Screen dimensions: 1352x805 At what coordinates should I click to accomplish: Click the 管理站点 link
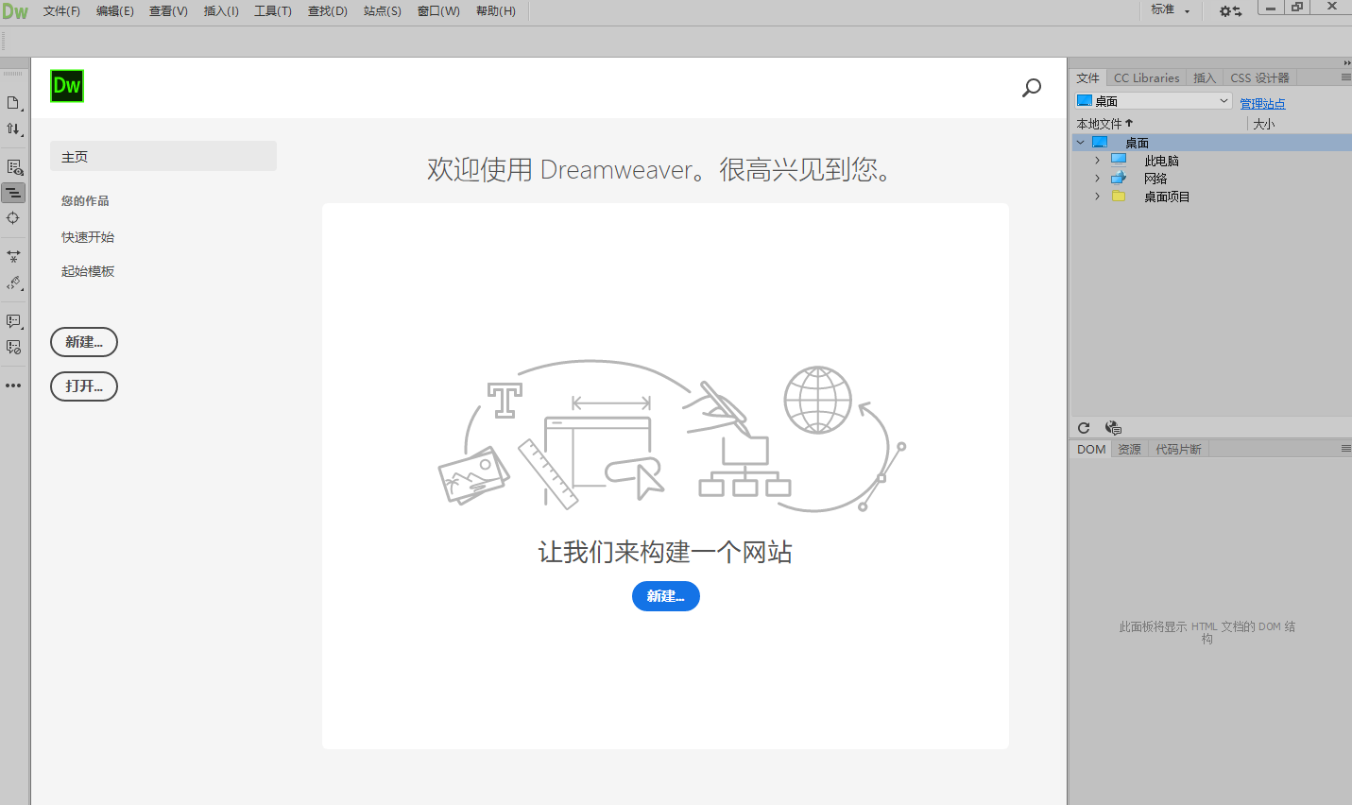1262,102
